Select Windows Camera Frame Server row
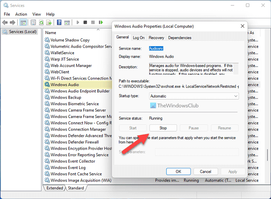This screenshot has width=271, height=199. click(77, 110)
